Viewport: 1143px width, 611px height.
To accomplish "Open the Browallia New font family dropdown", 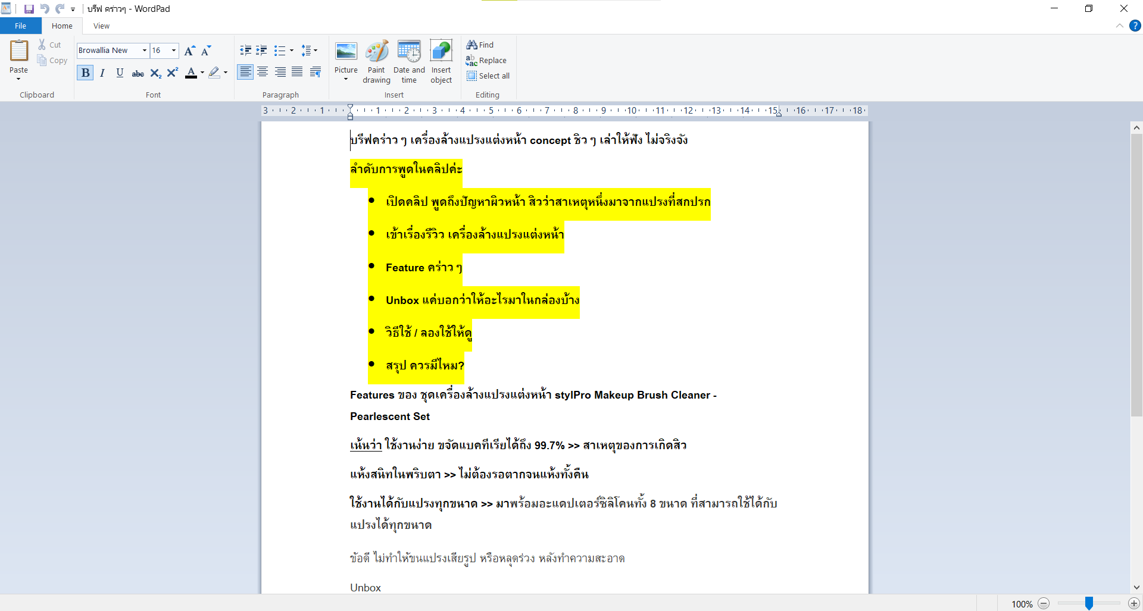I will (x=145, y=51).
